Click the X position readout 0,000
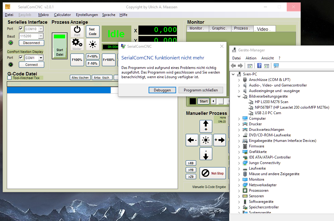The width and height of the screenshot is (334, 221). click(158, 30)
